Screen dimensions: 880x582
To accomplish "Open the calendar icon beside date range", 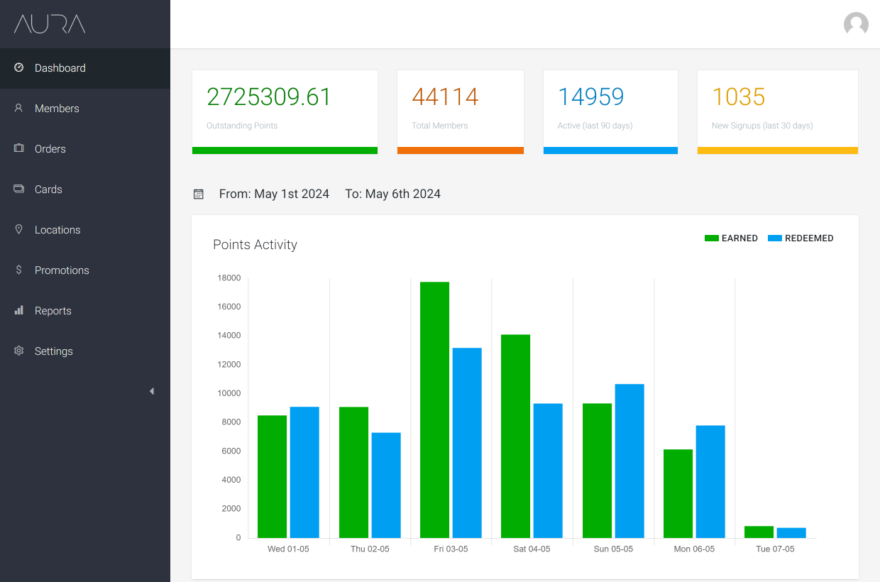I will [x=199, y=193].
